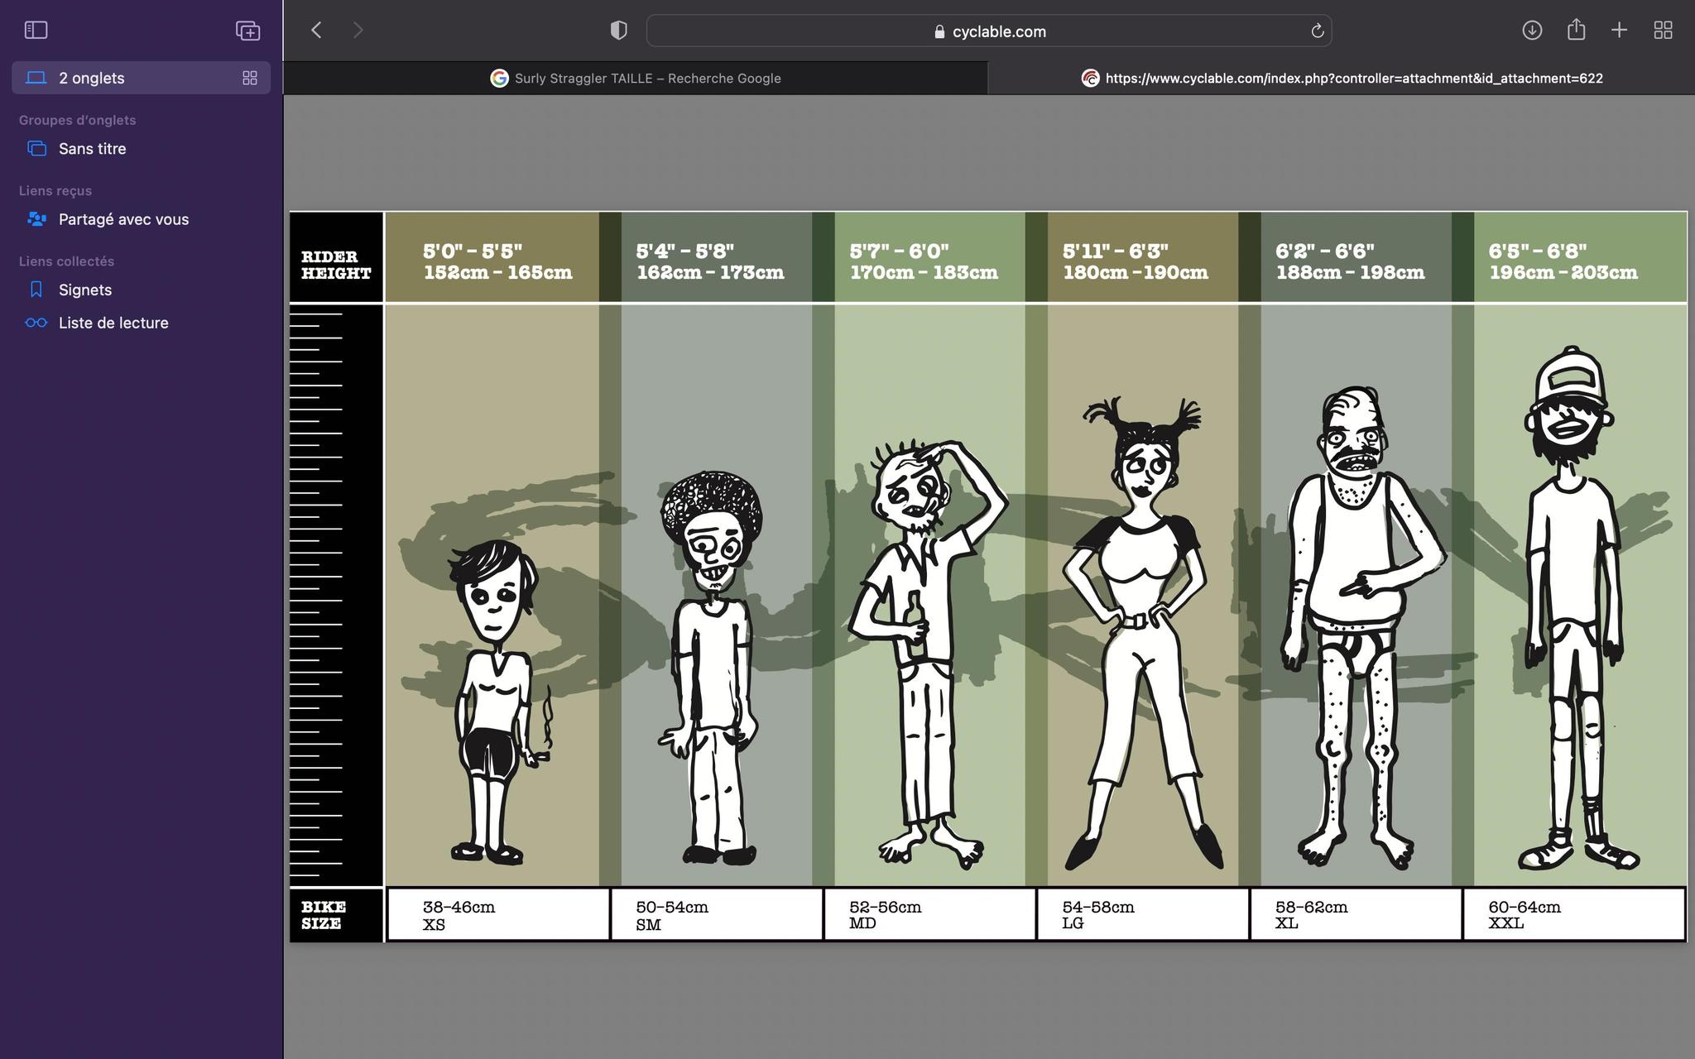Viewport: 1695px width, 1059px height.
Task: Click the 38-46cm XS bike size
Action: [498, 914]
